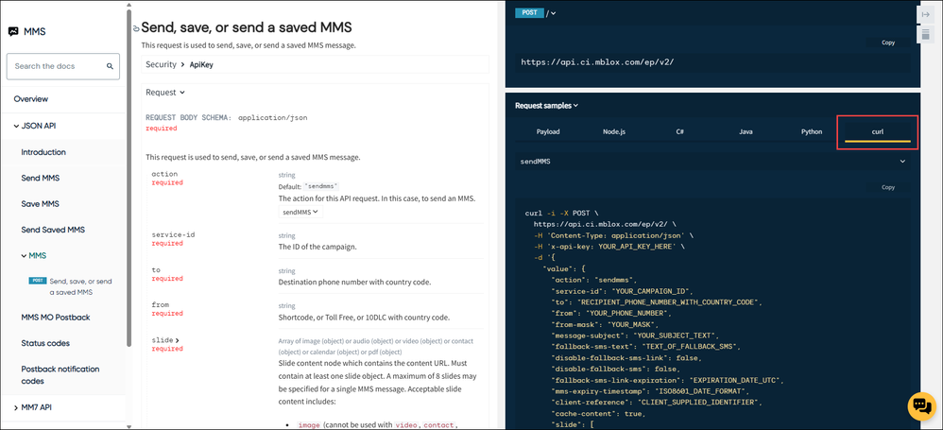Click the anchor link icon beside the heading
Image resolution: width=943 pixels, height=430 pixels.
[x=136, y=27]
